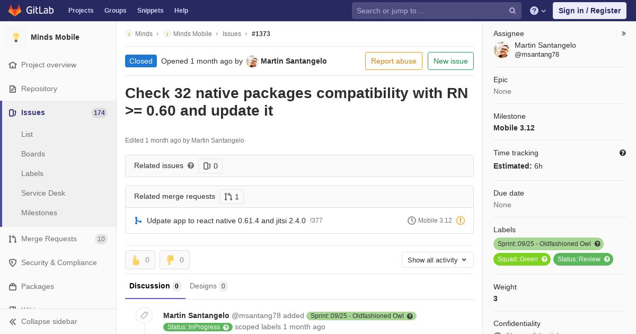Click assignee Martin Santangelo avatar
Image resolution: width=636 pixels, height=334 pixels.
click(501, 50)
